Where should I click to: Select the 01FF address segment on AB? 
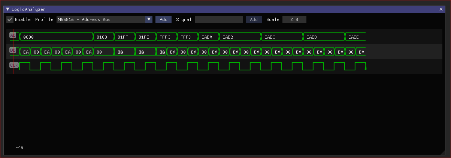pos(124,37)
